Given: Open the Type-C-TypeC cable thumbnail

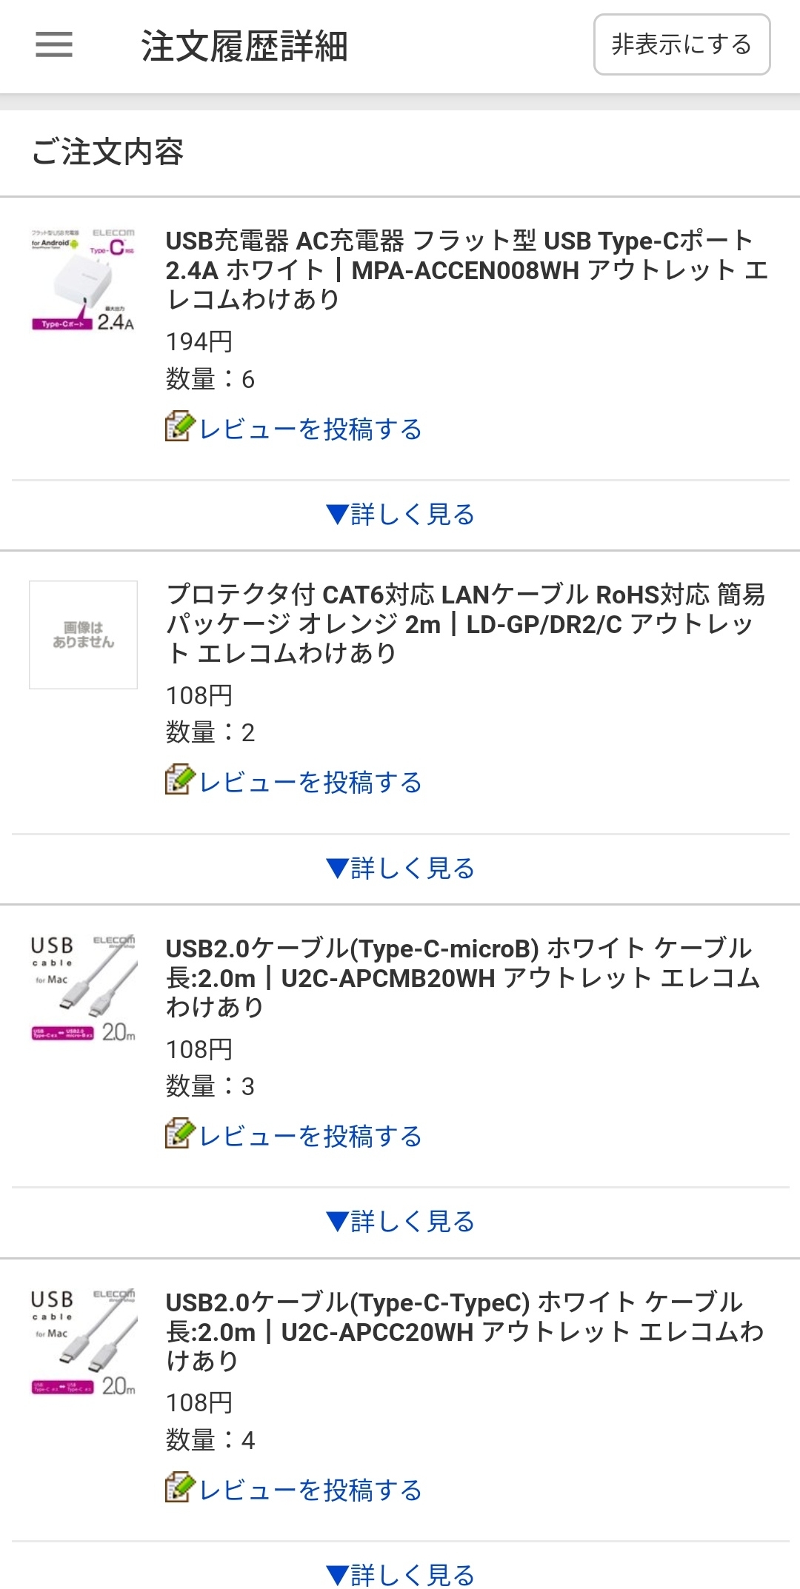Looking at the screenshot, I should (x=83, y=1342).
